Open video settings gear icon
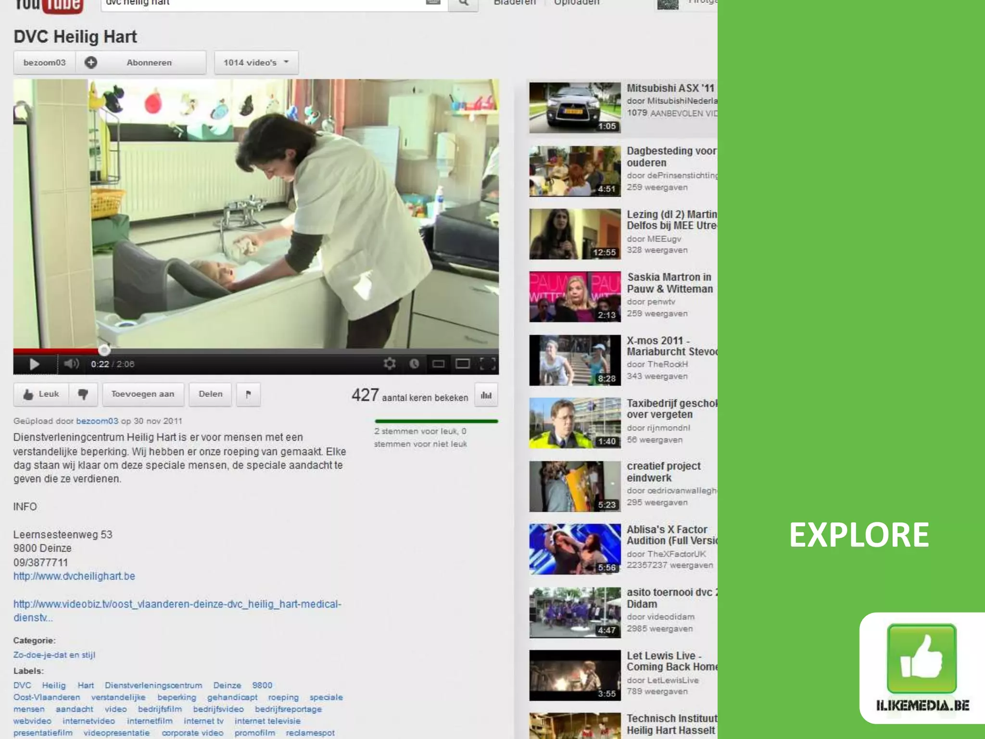The width and height of the screenshot is (985, 739). click(390, 364)
